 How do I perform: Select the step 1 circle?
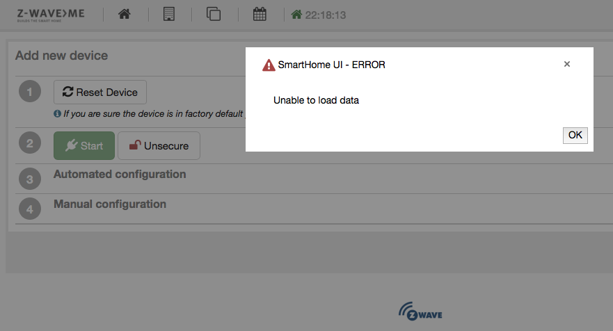coord(29,92)
